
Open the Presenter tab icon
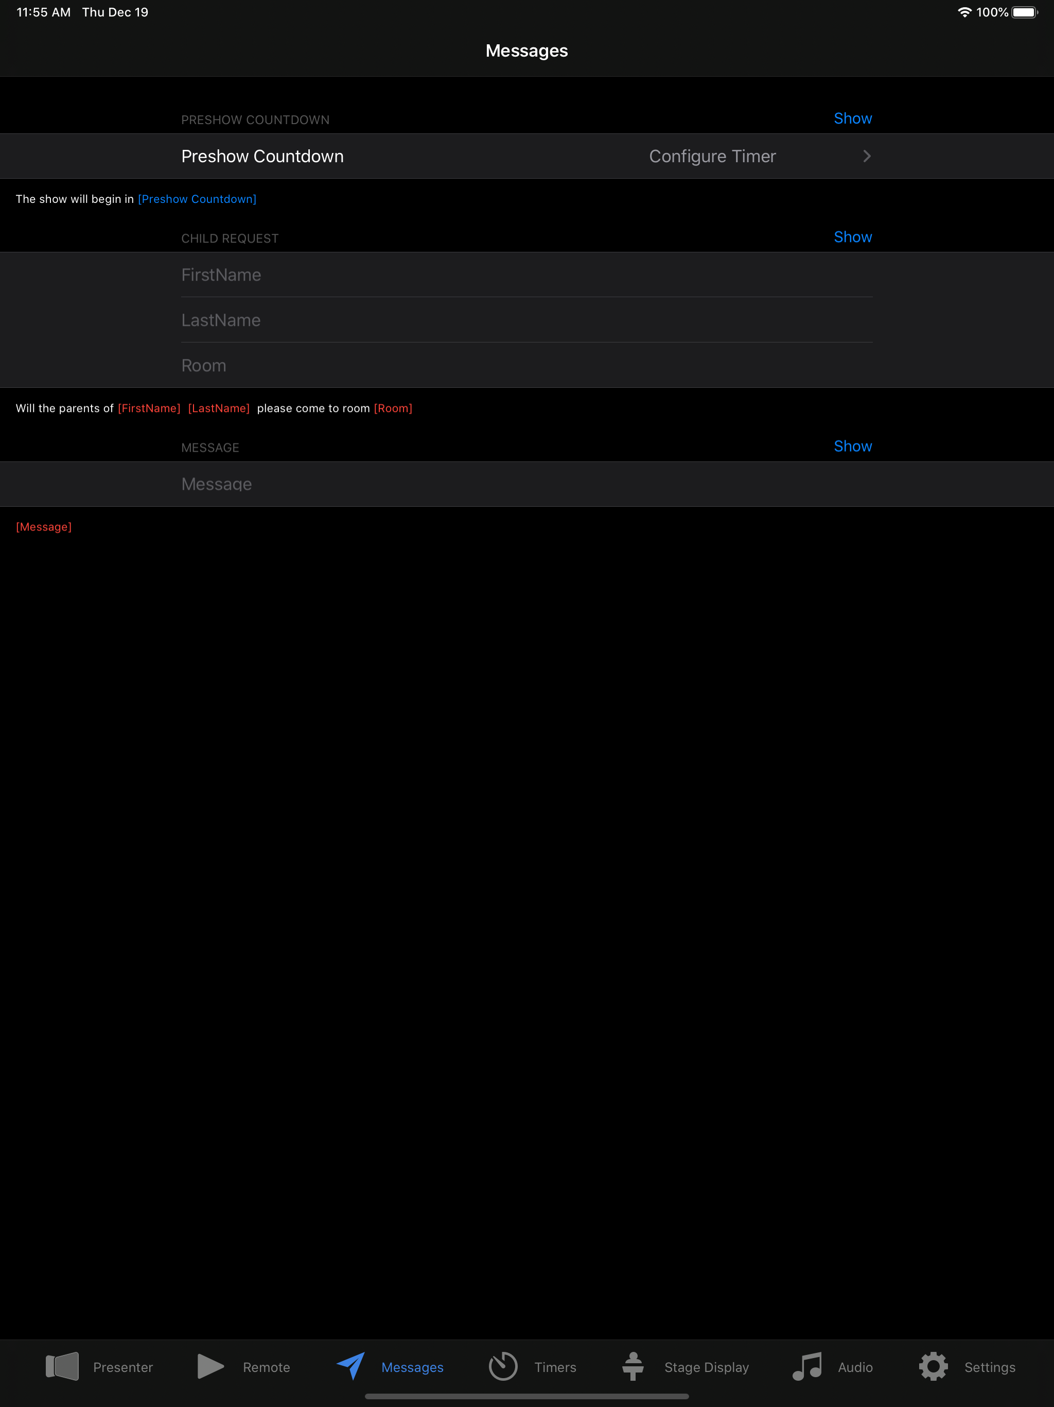62,1366
